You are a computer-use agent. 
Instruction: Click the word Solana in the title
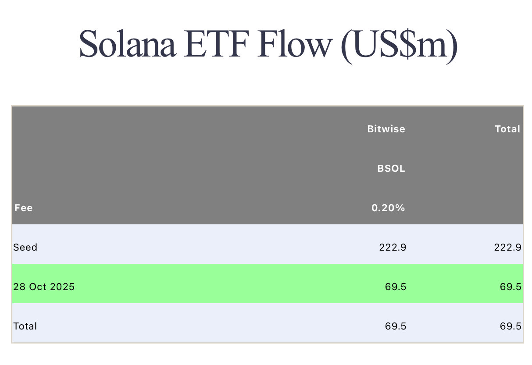pyautogui.click(x=128, y=44)
